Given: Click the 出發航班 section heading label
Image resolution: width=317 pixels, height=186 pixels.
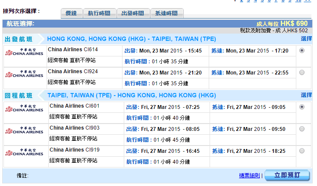Looking at the screenshot, I should click(x=19, y=40).
